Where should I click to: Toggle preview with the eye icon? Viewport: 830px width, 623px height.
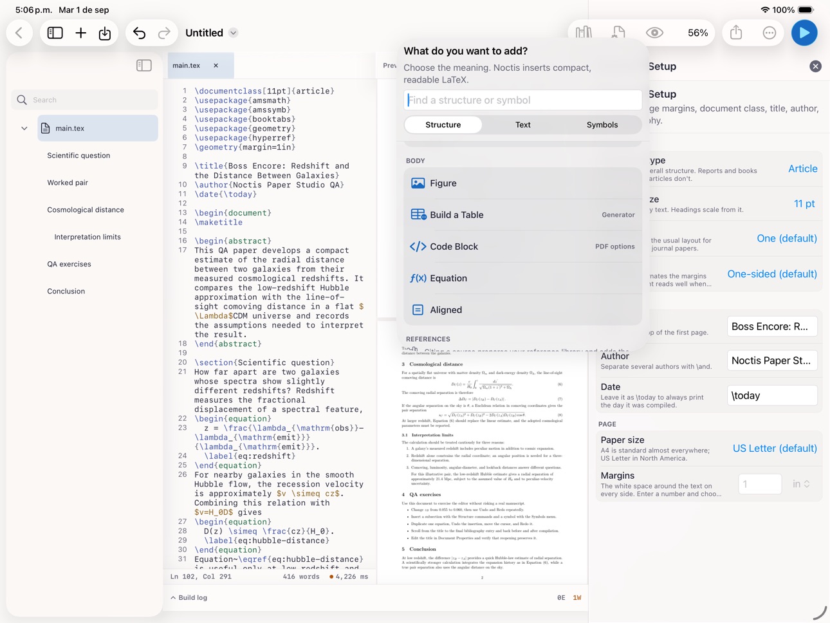(x=654, y=33)
